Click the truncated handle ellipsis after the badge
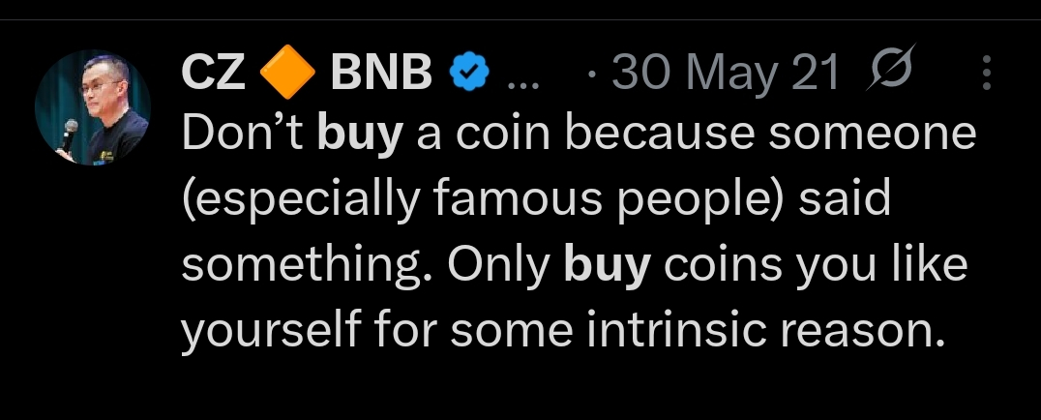This screenshot has width=1041, height=420. point(524,77)
